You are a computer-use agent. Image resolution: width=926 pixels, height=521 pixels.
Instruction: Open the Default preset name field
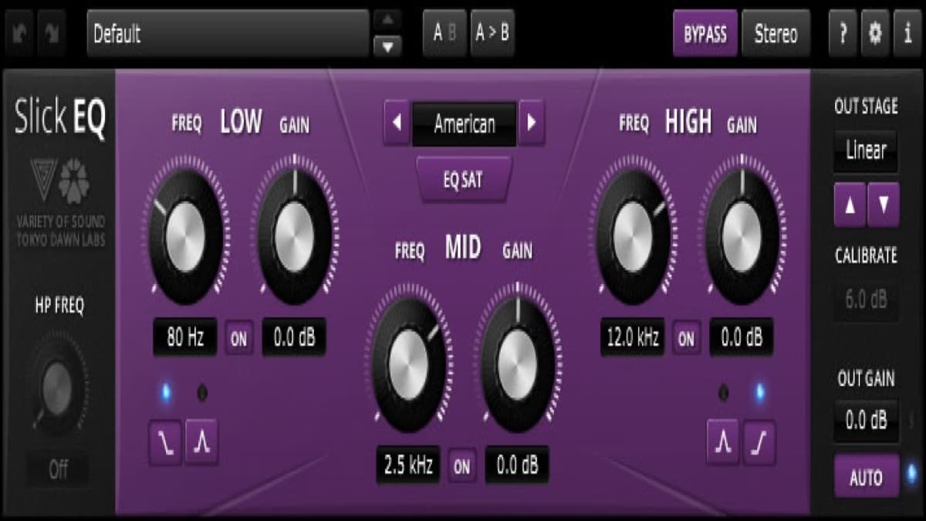pos(228,34)
